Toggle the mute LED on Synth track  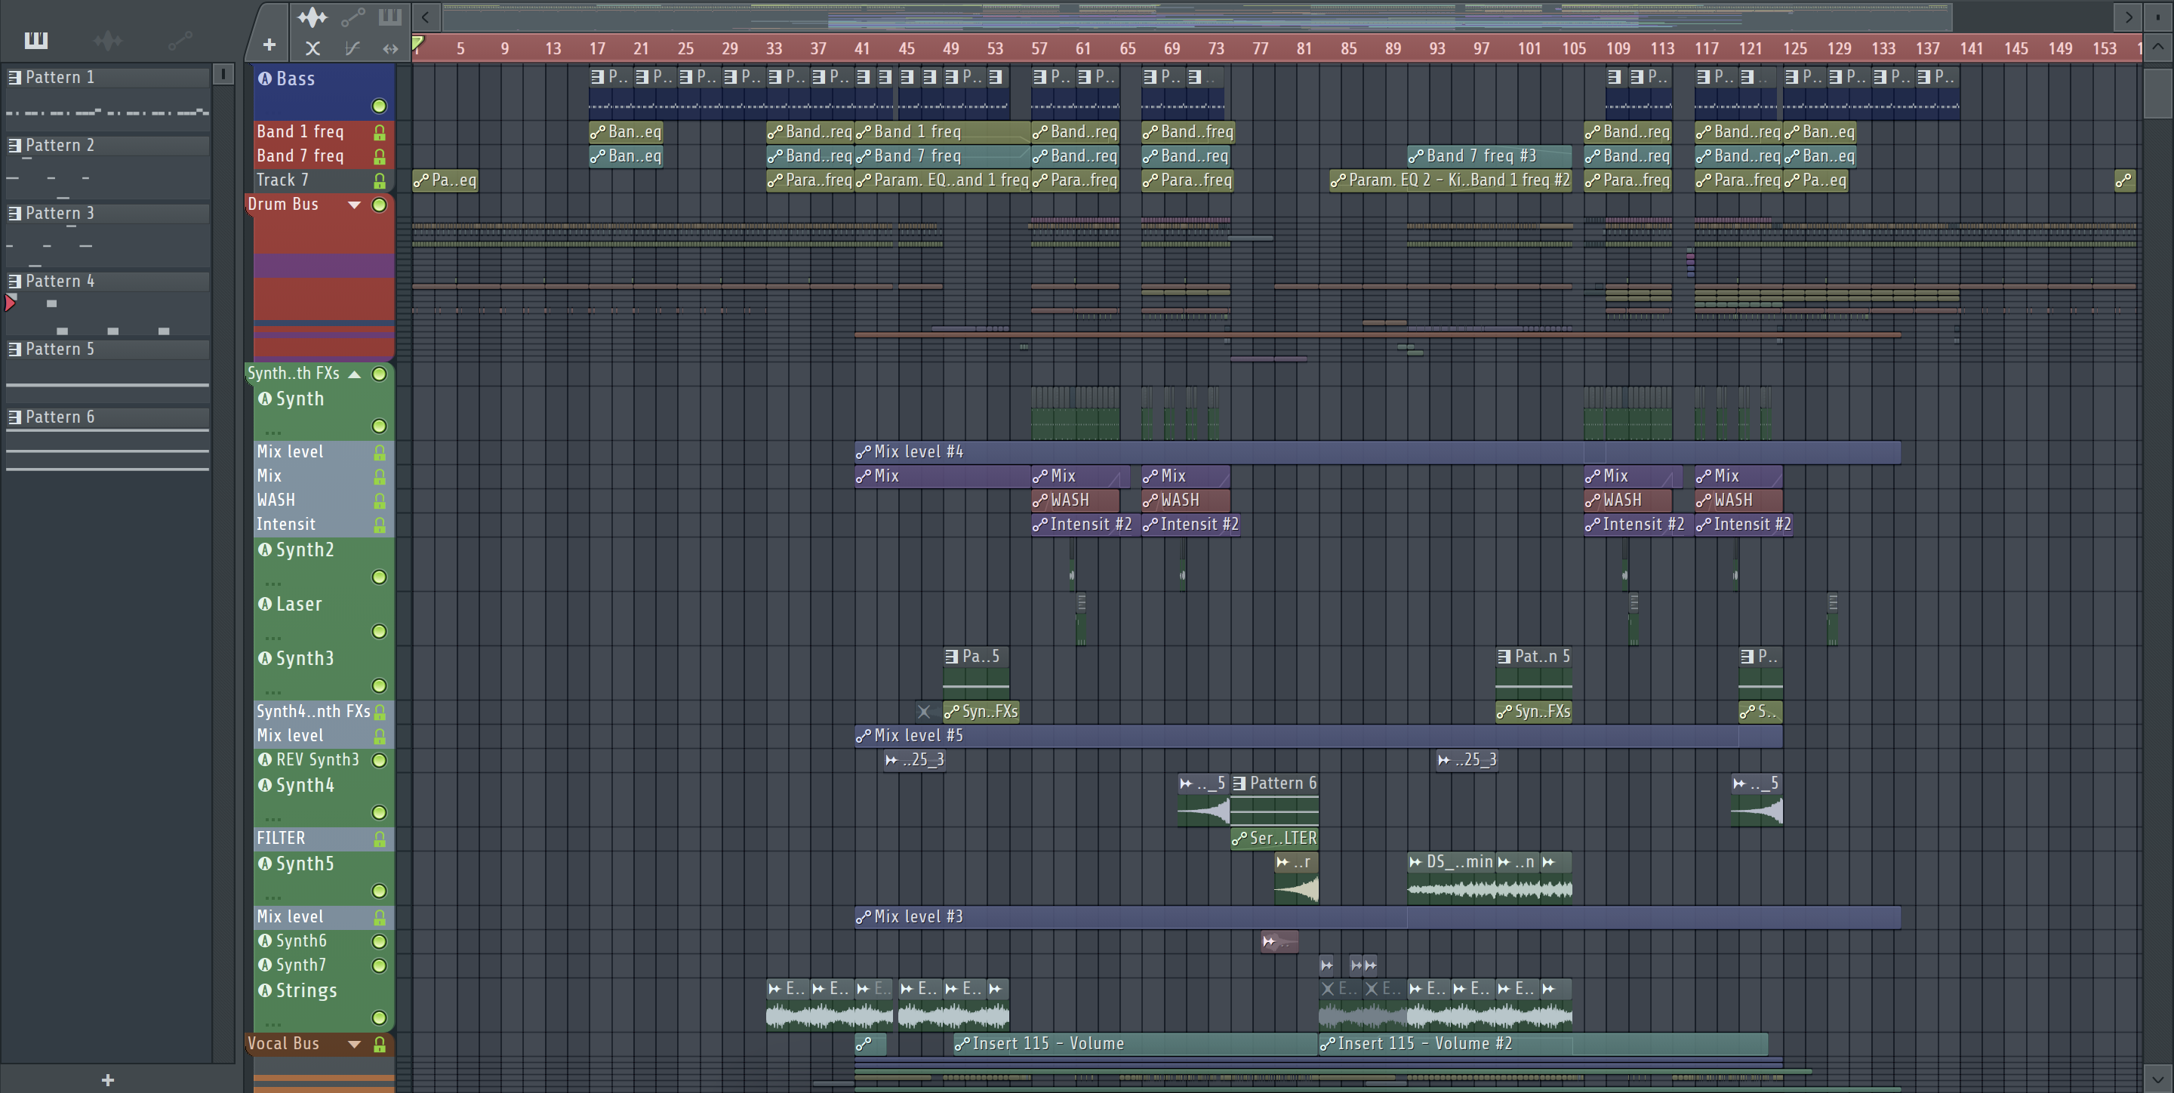coord(380,426)
